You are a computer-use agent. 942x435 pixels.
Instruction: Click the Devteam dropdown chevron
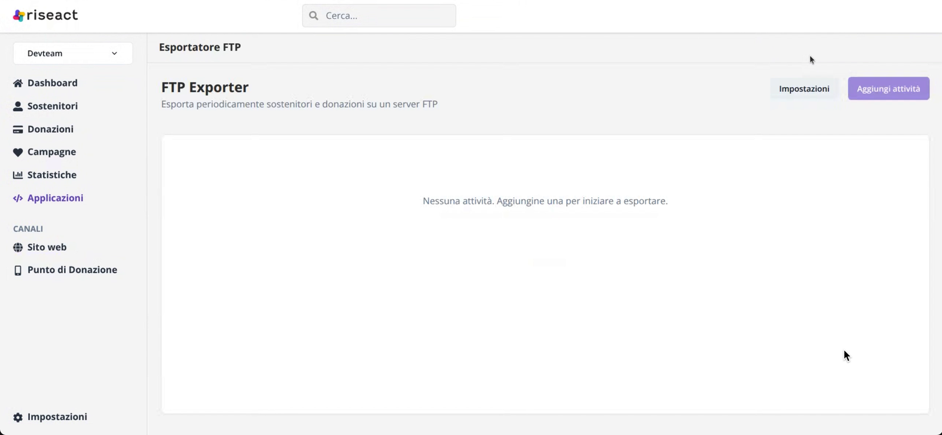(x=114, y=54)
